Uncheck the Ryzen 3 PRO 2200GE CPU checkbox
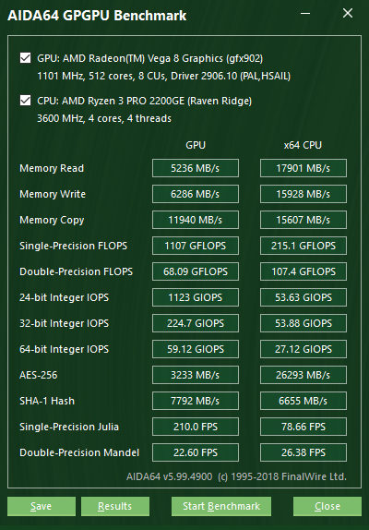369x530 pixels. 25,101
